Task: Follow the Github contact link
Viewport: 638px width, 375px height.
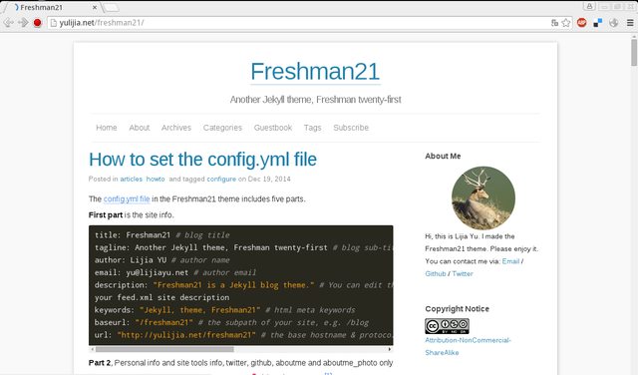Action: (x=436, y=273)
